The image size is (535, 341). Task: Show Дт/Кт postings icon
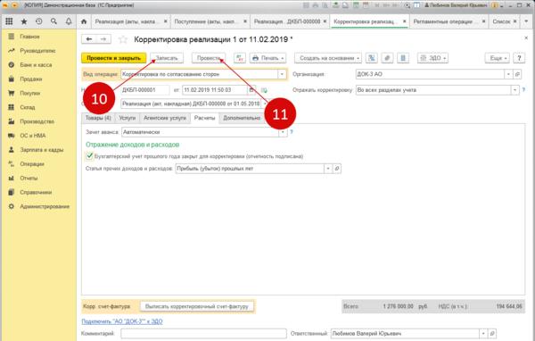point(240,58)
